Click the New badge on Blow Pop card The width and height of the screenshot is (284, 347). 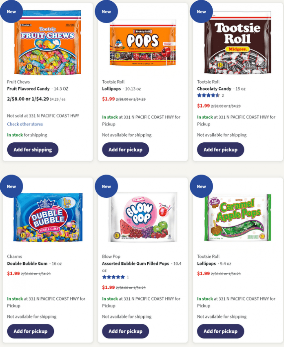(x=106, y=186)
